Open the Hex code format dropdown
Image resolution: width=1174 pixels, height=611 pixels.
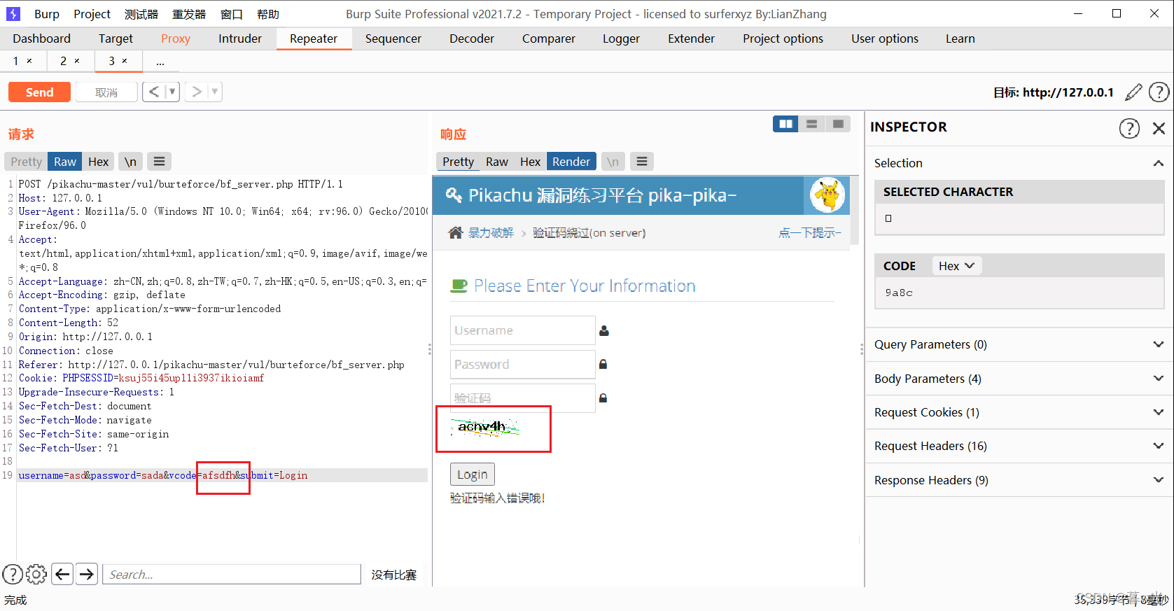pos(956,266)
